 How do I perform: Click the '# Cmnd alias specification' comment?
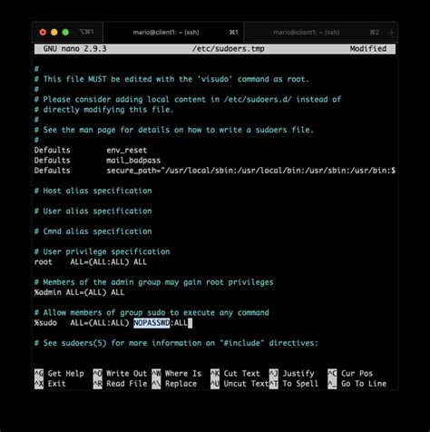tap(93, 231)
